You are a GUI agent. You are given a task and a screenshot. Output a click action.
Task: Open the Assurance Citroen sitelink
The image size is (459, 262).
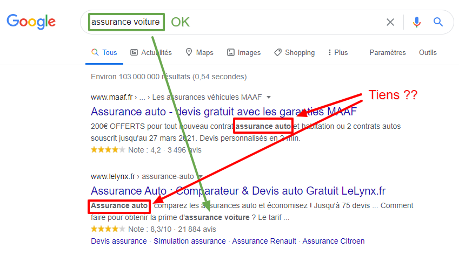pyautogui.click(x=334, y=242)
